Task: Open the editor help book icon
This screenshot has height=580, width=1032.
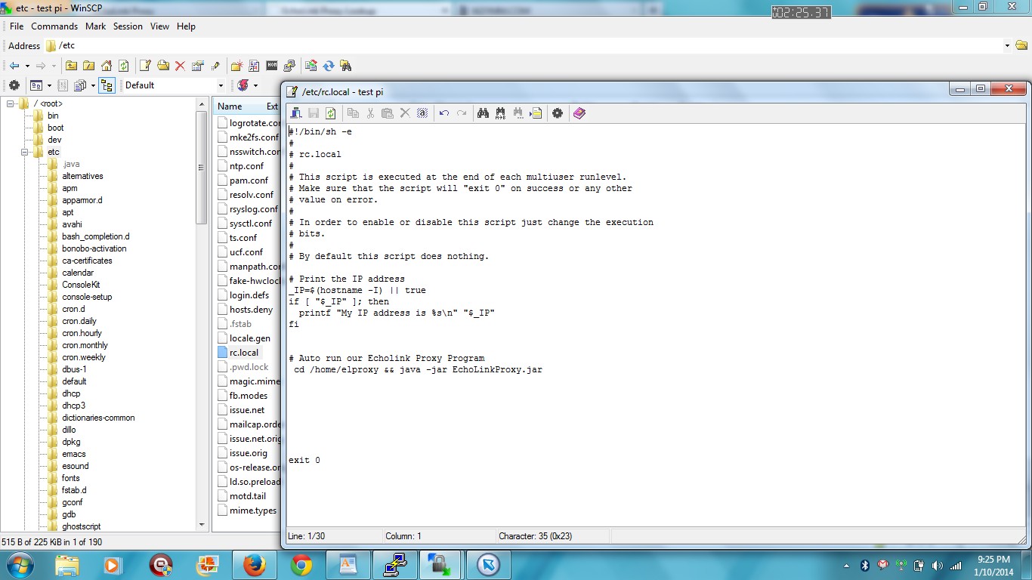Action: [x=579, y=113]
